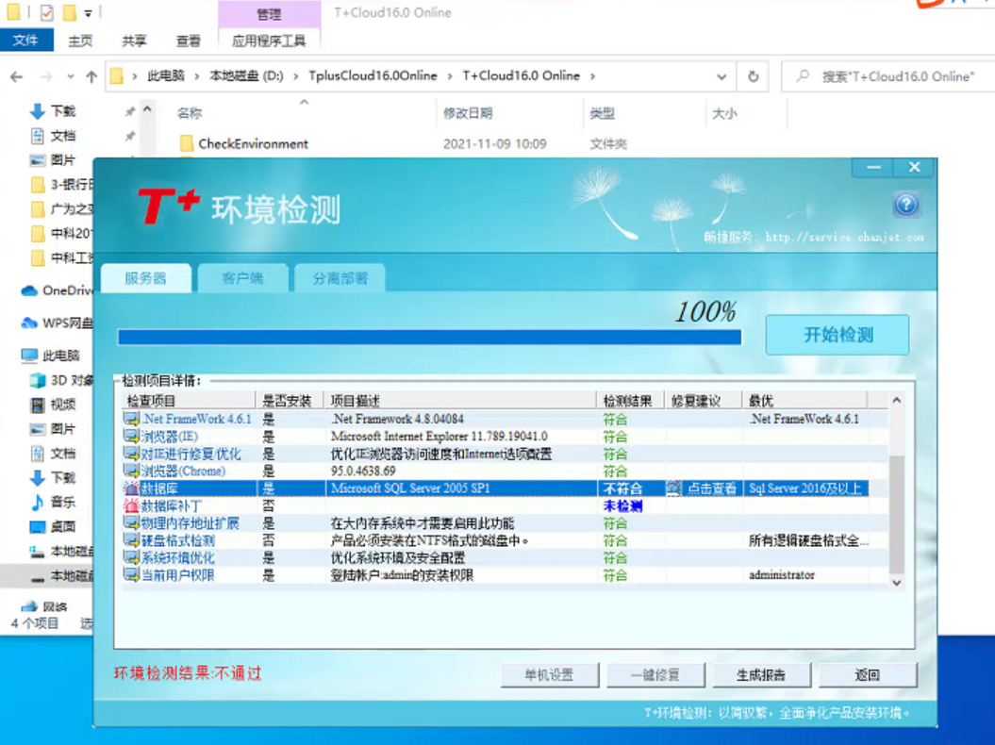
Task: Click the WPS网盘 icon in sidebar
Action: tap(29, 323)
